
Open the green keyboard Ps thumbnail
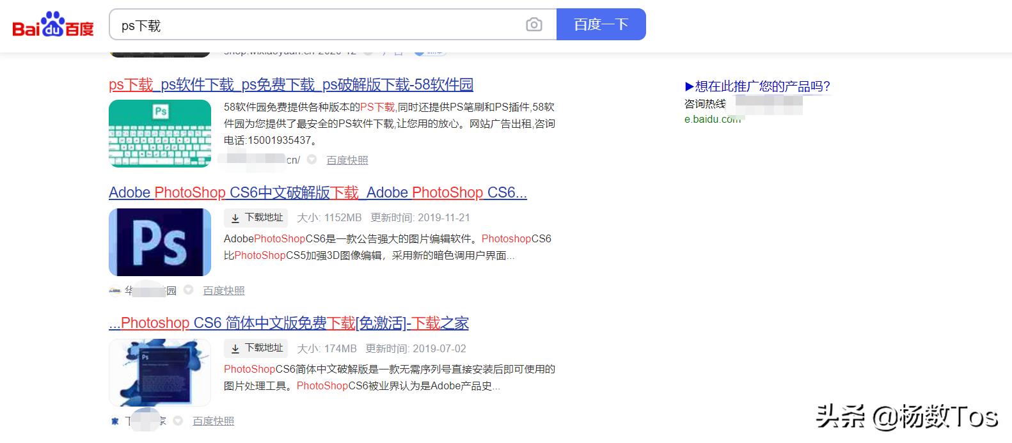[x=160, y=134]
